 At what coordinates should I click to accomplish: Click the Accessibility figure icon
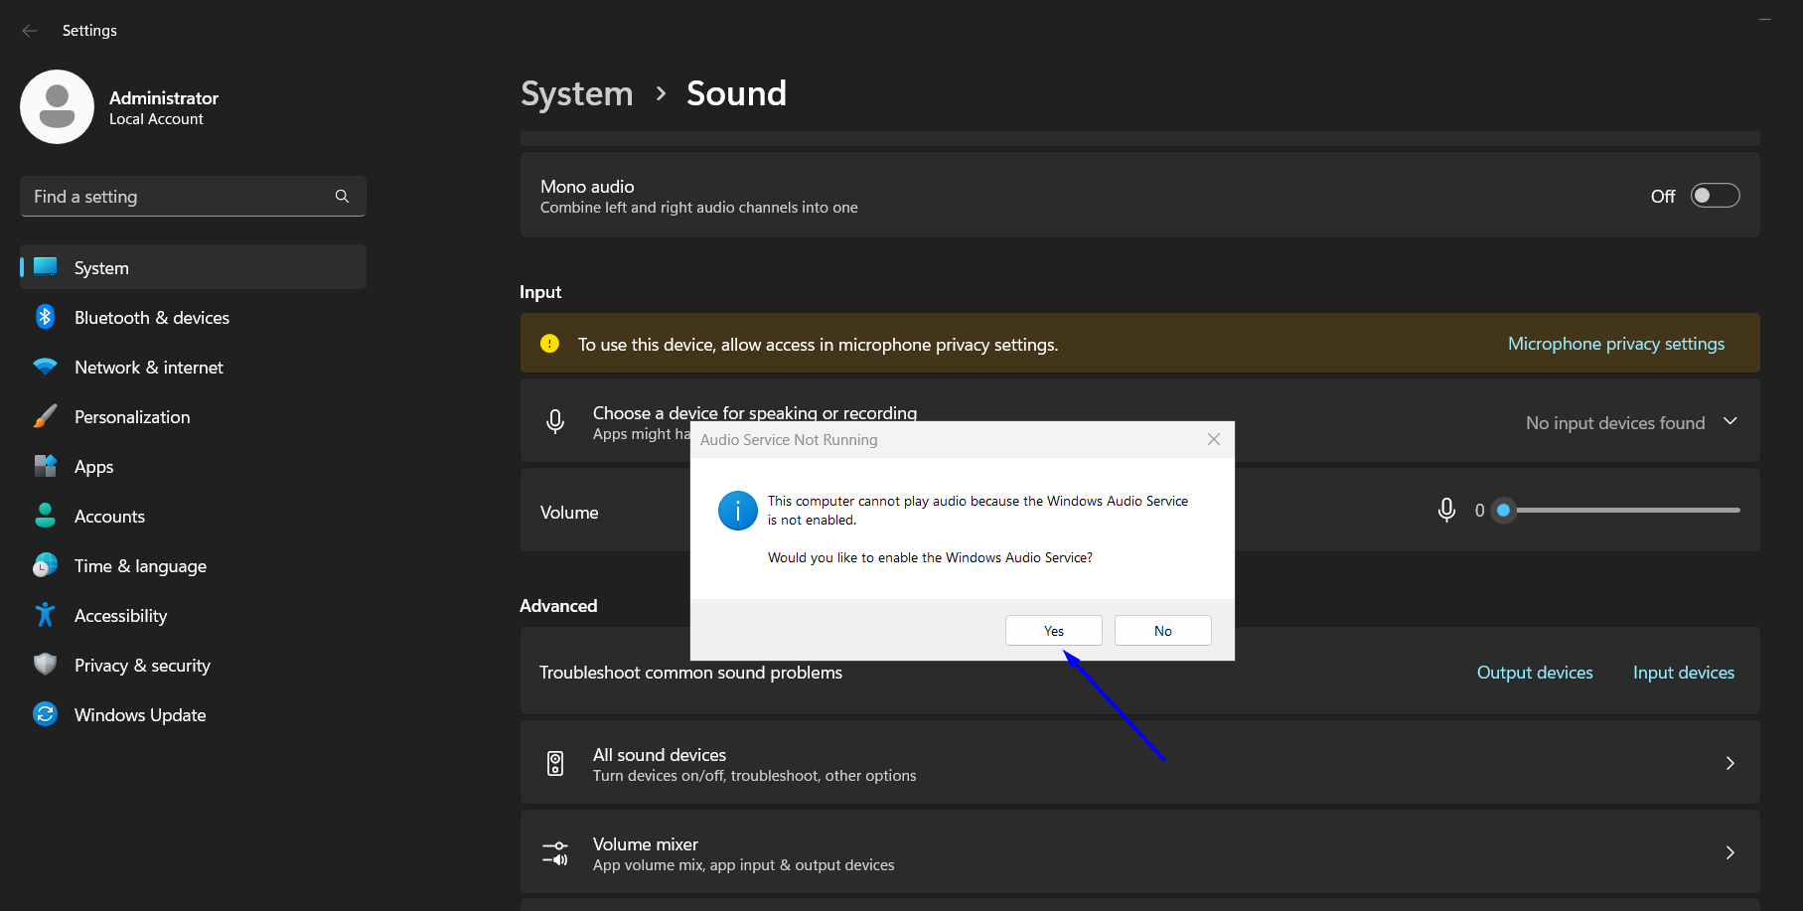[x=45, y=615]
